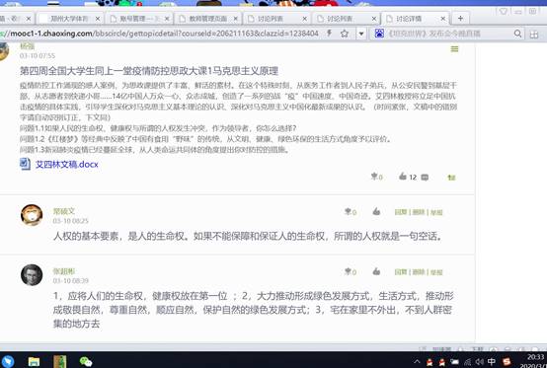Screen dimensions: 547x368
Task: Click the Sogou input S tray icon
Action: click(507, 362)
